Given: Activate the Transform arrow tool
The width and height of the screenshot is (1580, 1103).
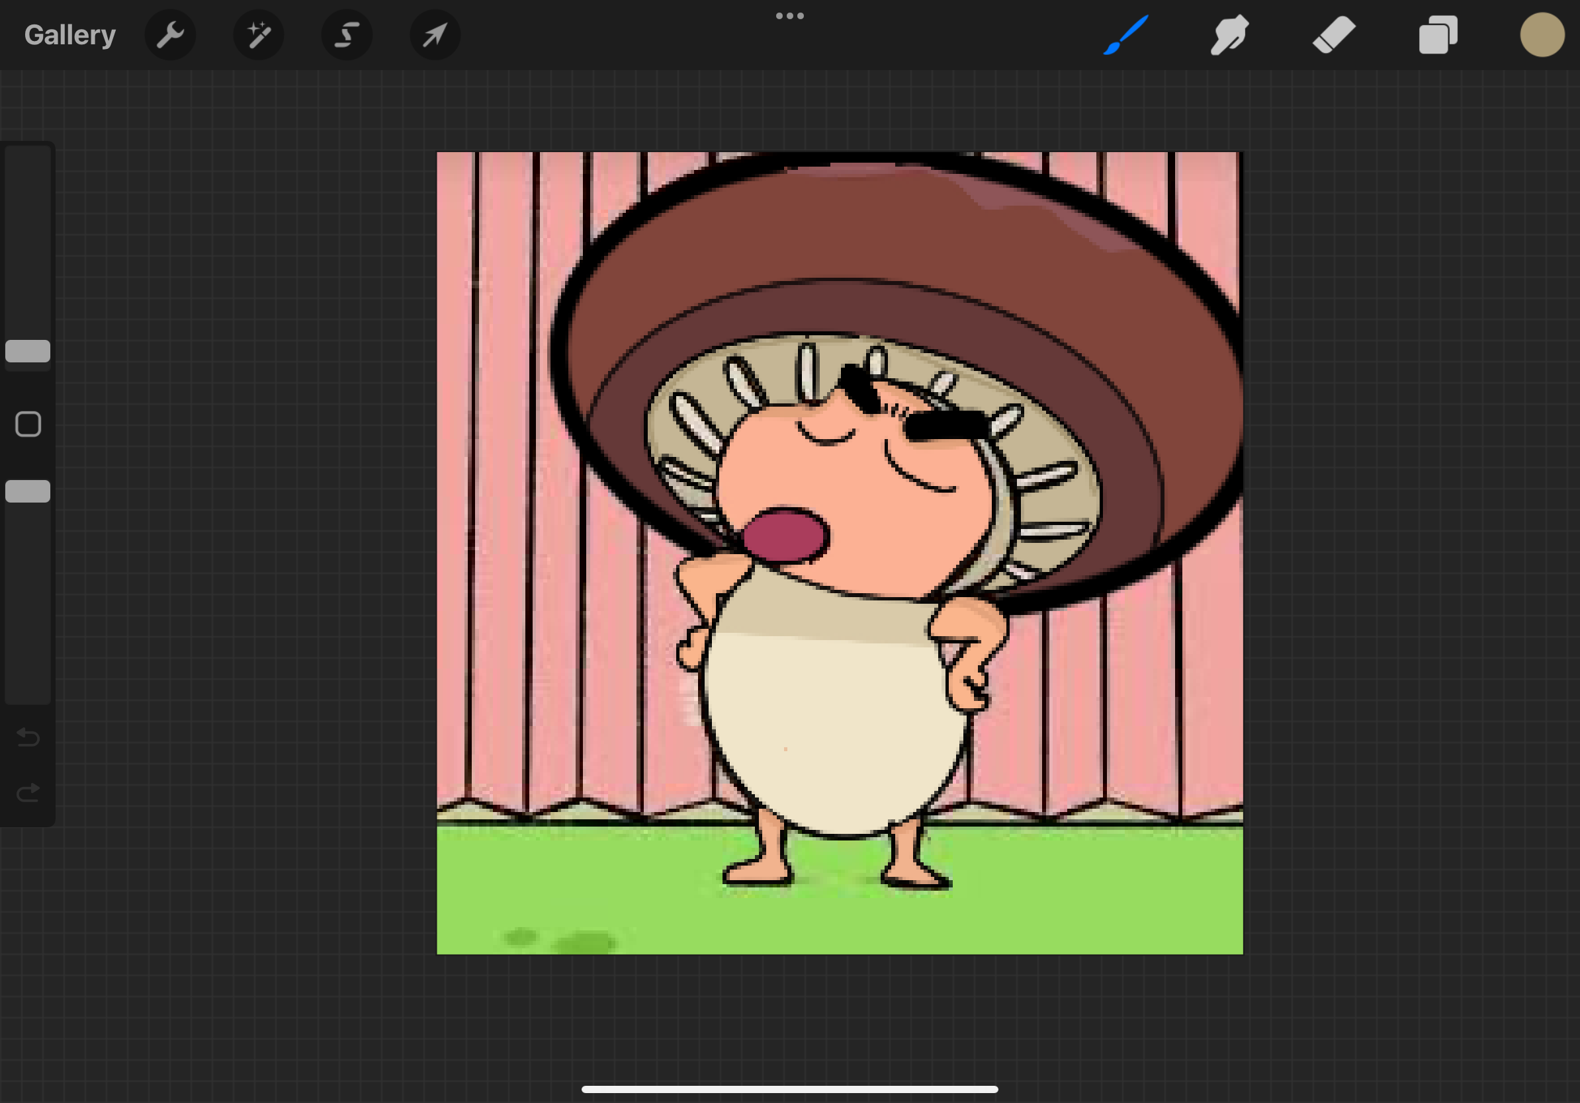Looking at the screenshot, I should point(435,35).
